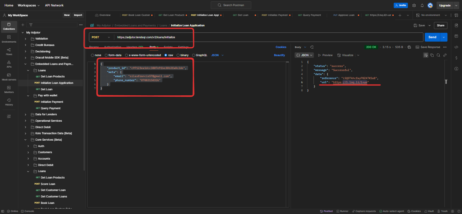Screen dimensions: 462x214
Task: Open response three-dot more options menu
Action: 445,47
